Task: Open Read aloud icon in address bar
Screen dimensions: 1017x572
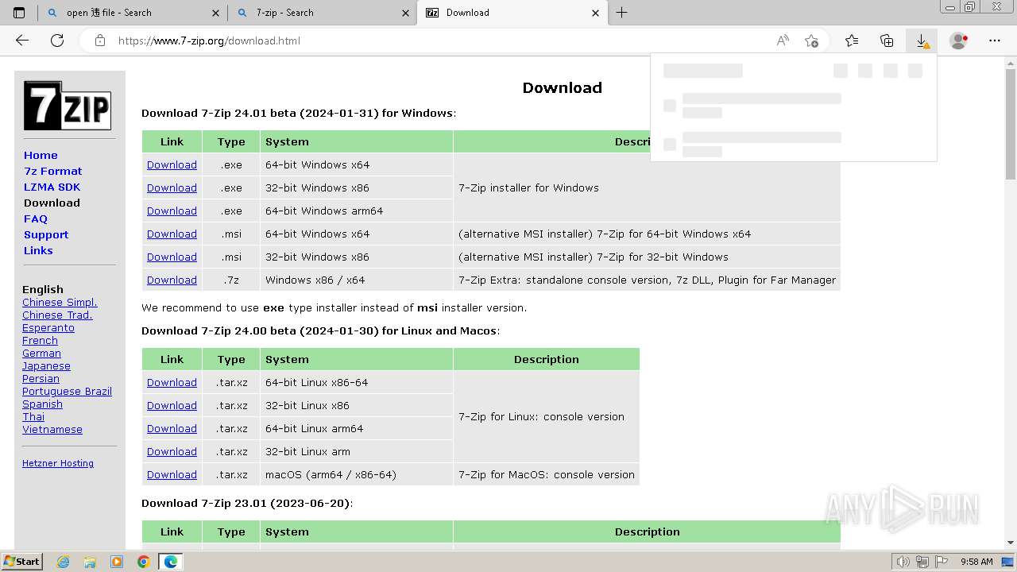Action: 783,41
